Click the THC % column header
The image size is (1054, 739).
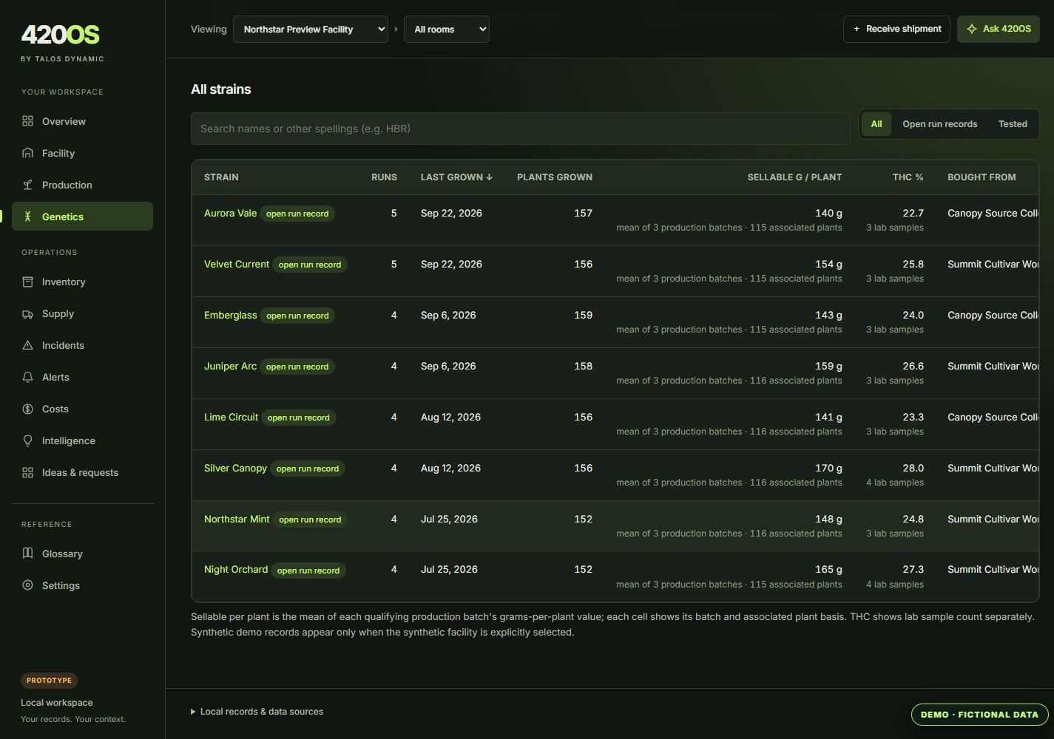908,177
